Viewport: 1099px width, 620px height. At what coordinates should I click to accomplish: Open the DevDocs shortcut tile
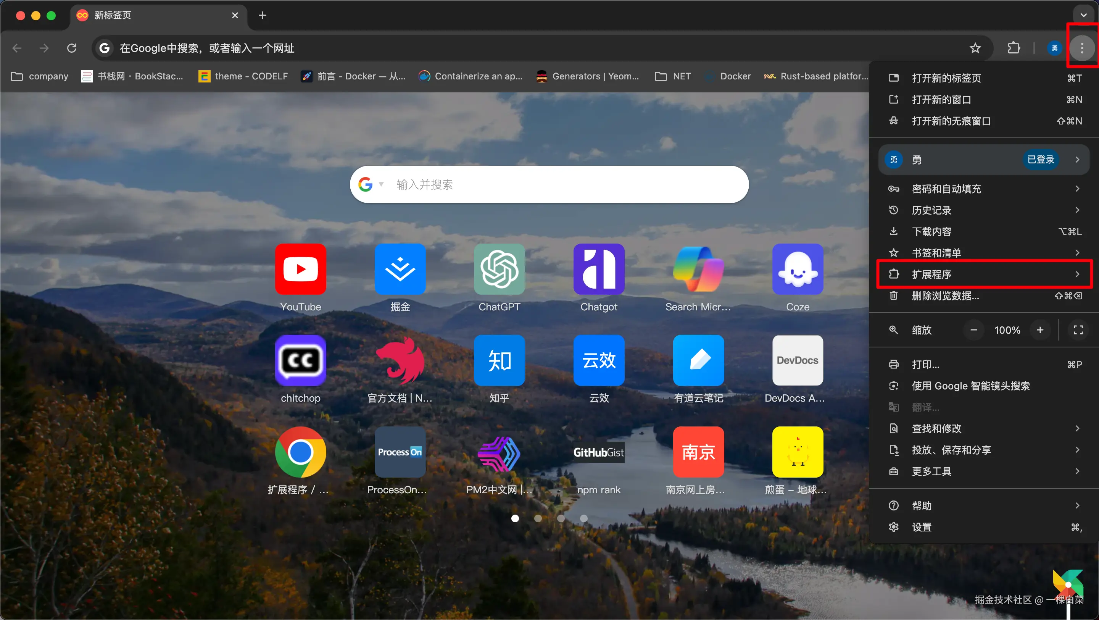coord(797,360)
